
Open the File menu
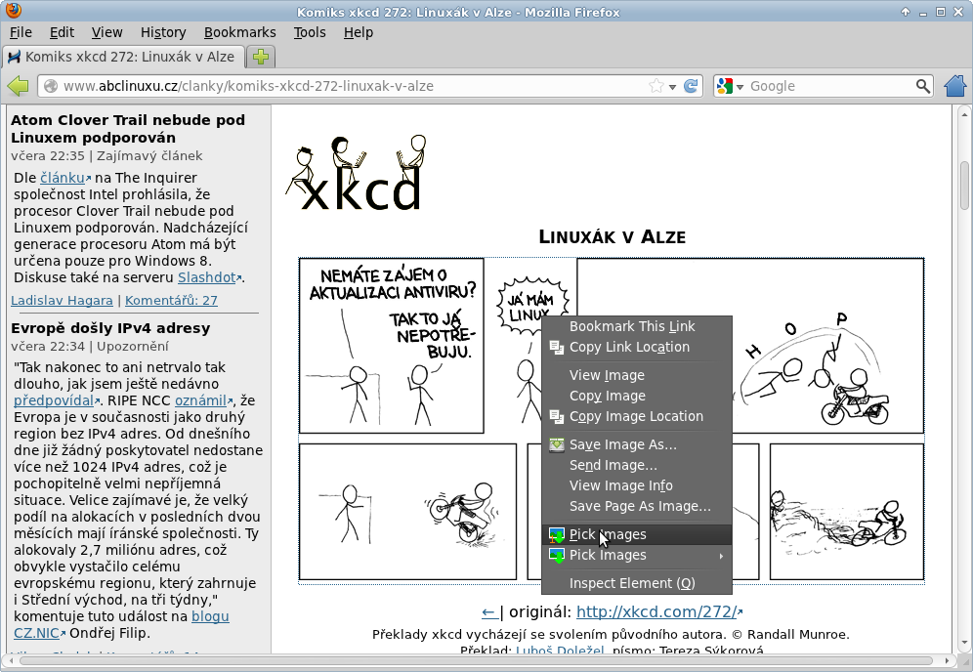click(21, 32)
